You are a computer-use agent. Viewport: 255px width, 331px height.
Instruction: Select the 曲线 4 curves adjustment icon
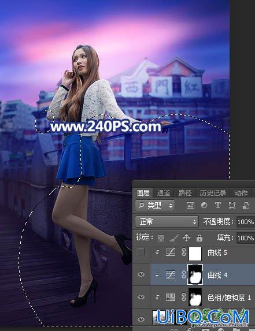point(171,274)
